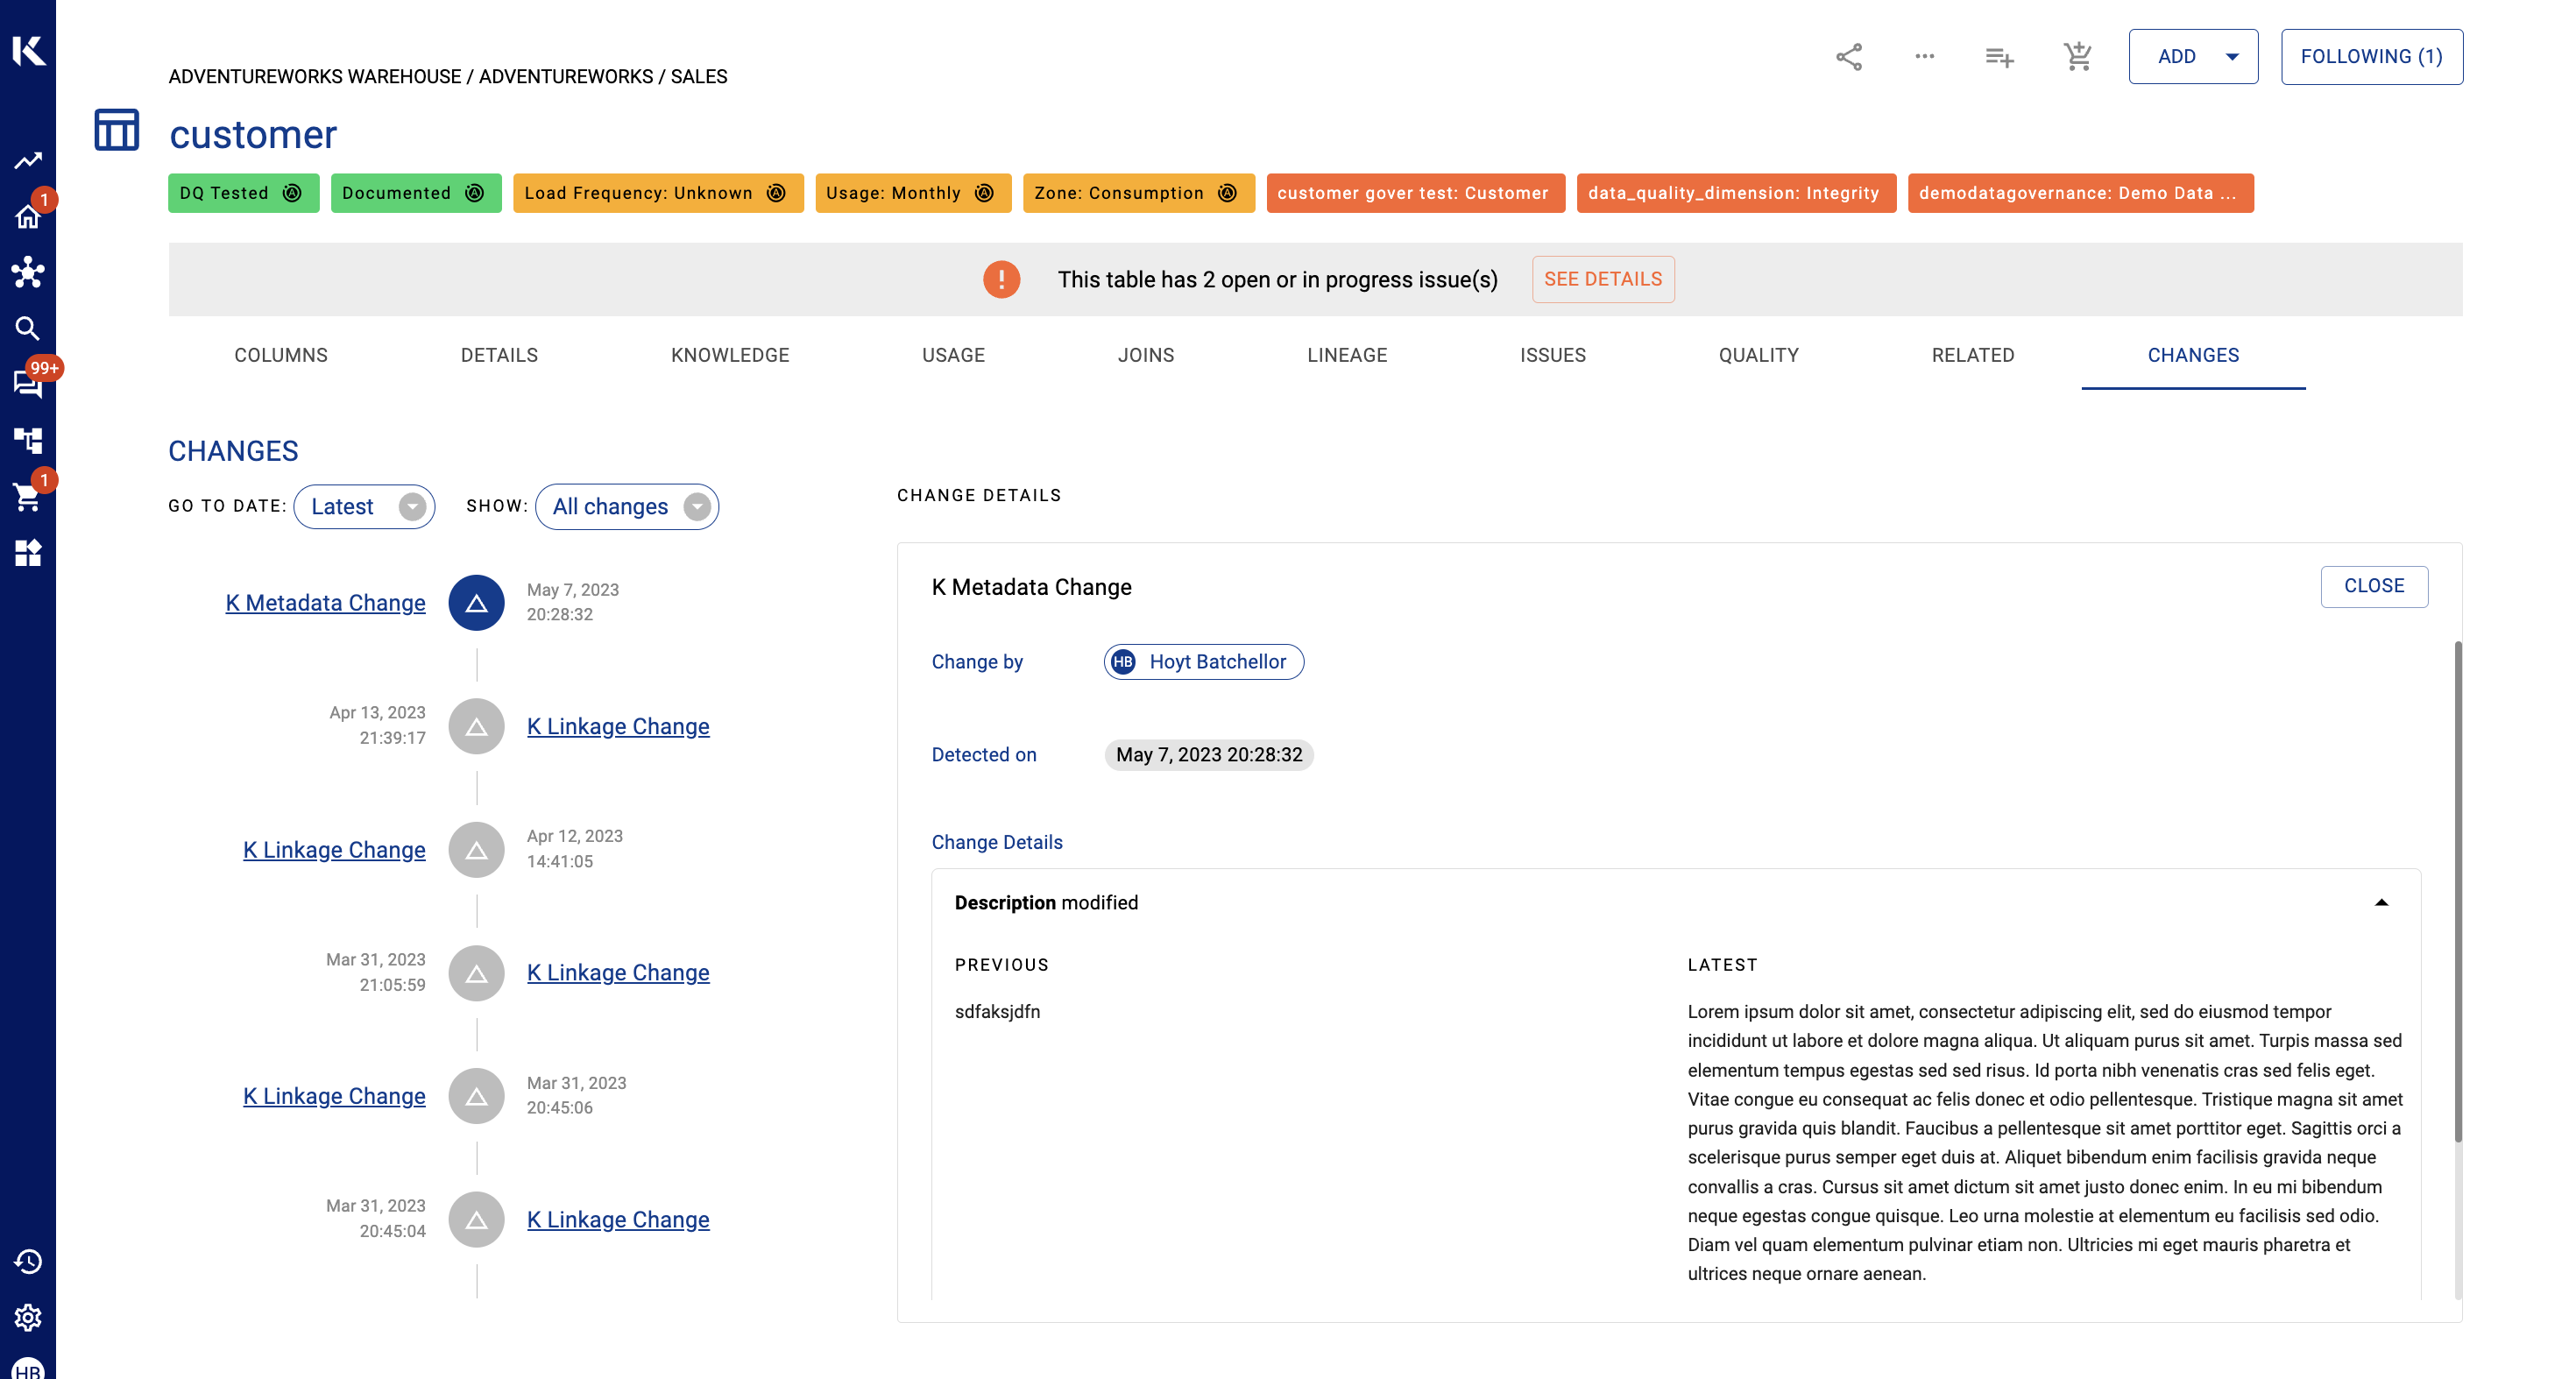Open the Go To Date Latest dropdown
This screenshot has width=2576, height=1379.
pos(364,506)
